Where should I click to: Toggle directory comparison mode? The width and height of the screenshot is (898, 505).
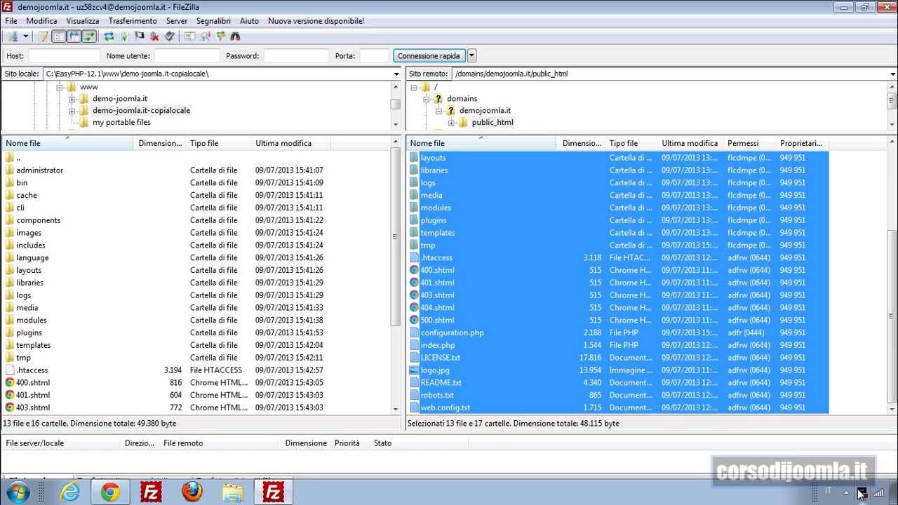coord(205,36)
